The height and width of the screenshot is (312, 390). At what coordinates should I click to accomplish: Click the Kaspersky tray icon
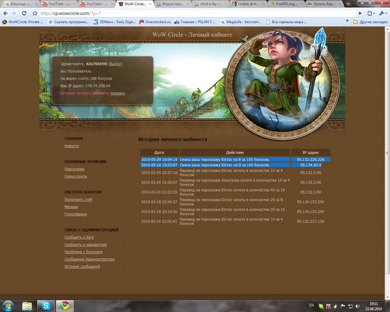(x=328, y=306)
